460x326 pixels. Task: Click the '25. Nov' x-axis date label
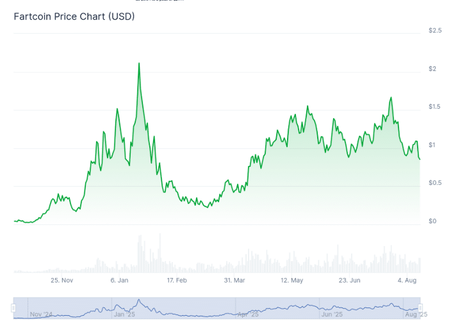62,281
